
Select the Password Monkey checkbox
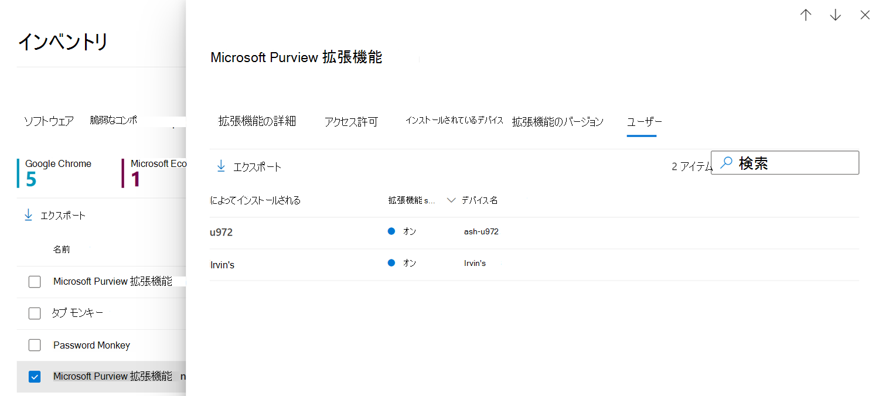(35, 345)
